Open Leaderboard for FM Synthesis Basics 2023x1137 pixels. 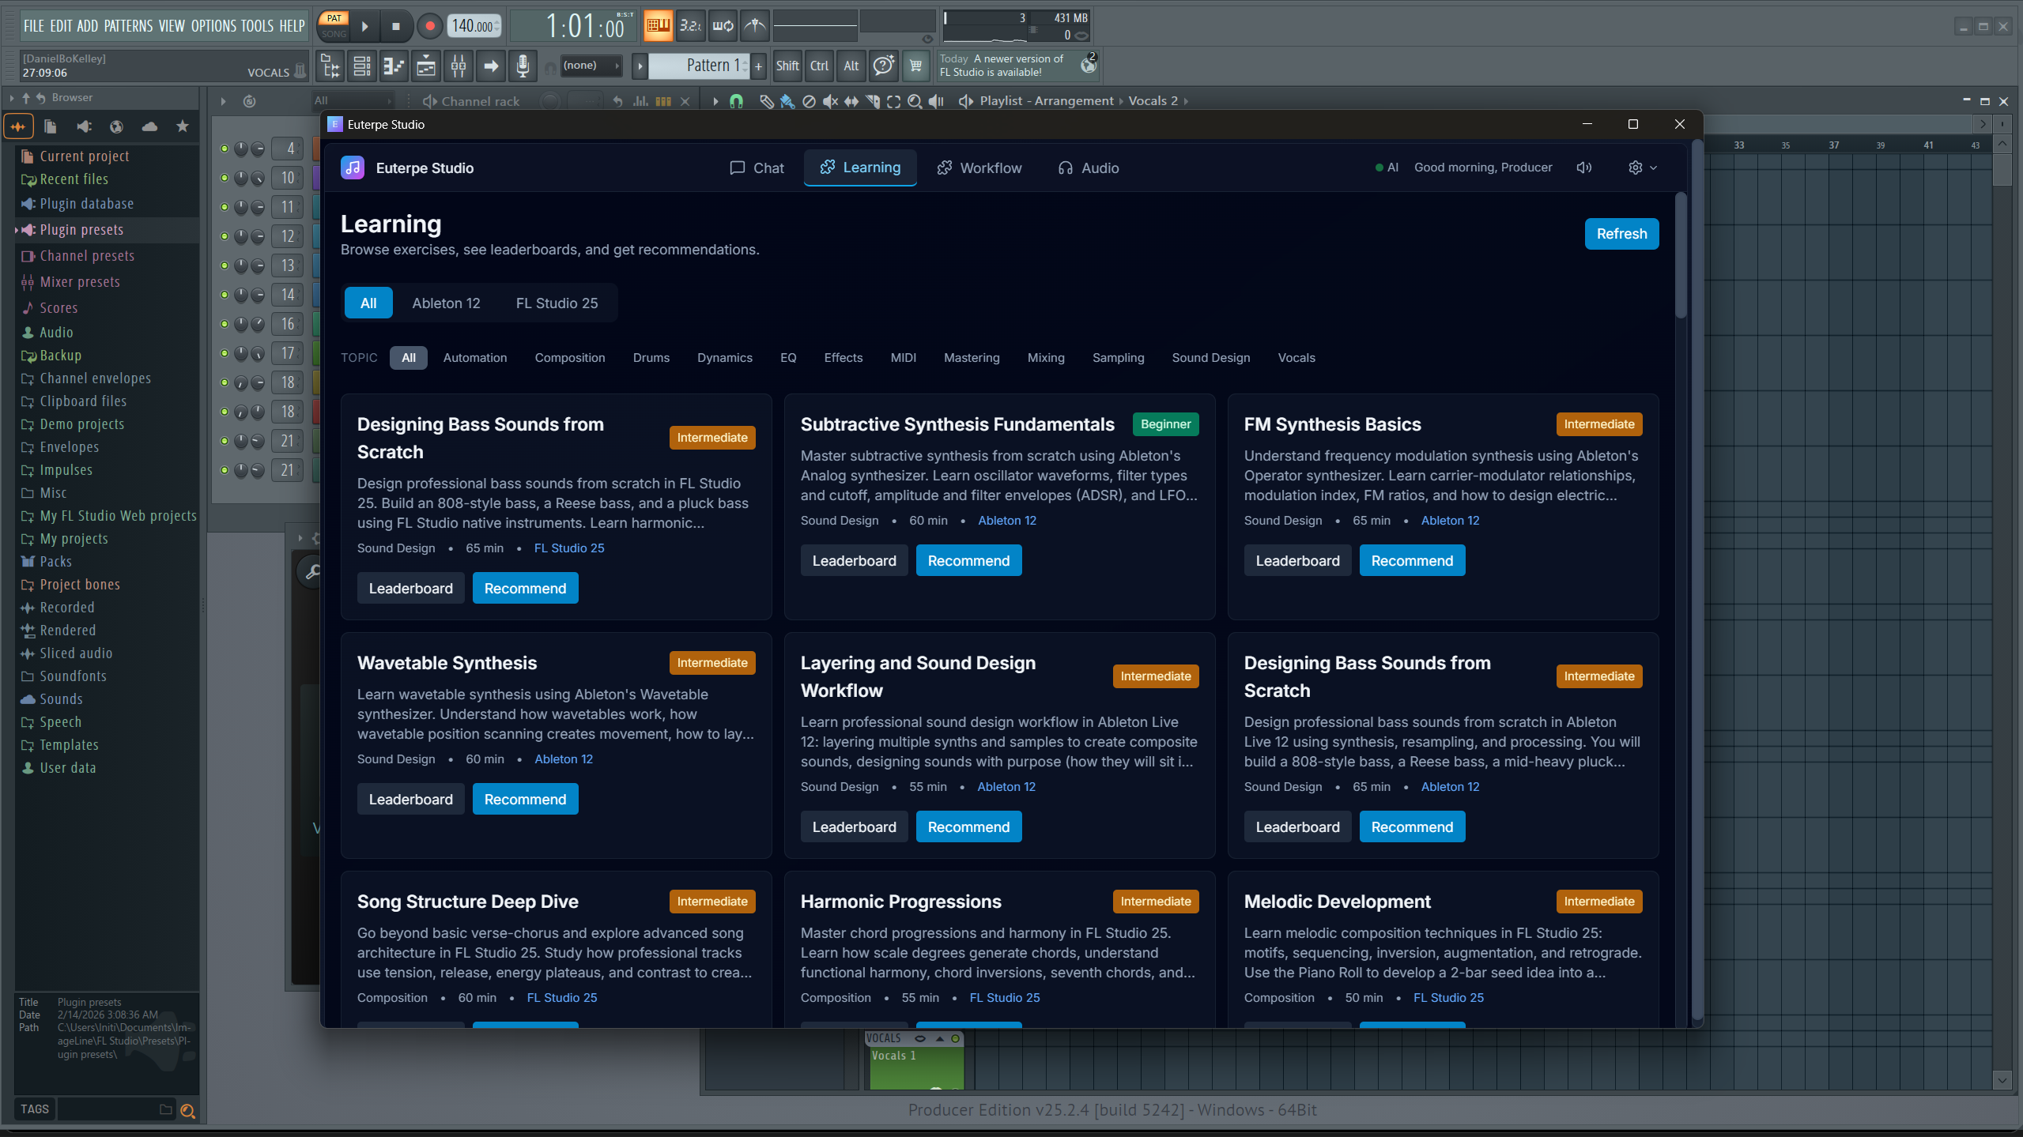click(1297, 561)
